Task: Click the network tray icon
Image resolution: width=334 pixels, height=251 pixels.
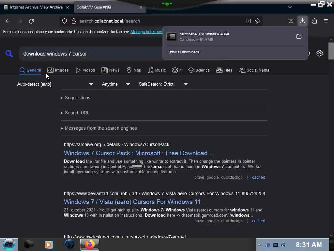Action: pos(276,245)
